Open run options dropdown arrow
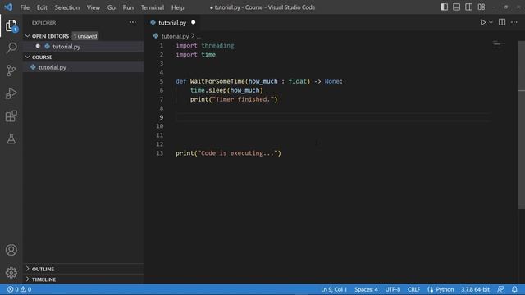This screenshot has height=295, width=525. click(491, 22)
